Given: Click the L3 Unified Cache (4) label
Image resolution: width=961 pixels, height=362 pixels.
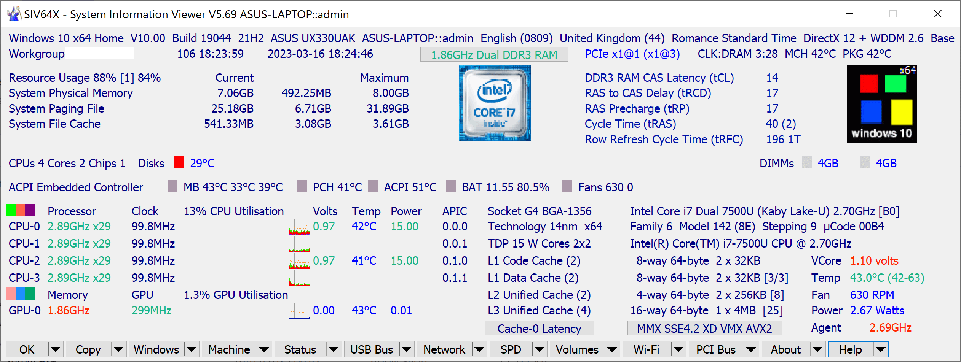Looking at the screenshot, I should point(539,311).
